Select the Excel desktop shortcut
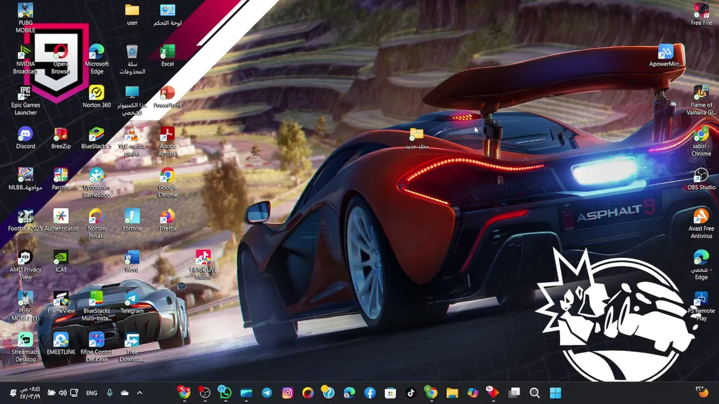The height and width of the screenshot is (404, 719). pos(167,56)
